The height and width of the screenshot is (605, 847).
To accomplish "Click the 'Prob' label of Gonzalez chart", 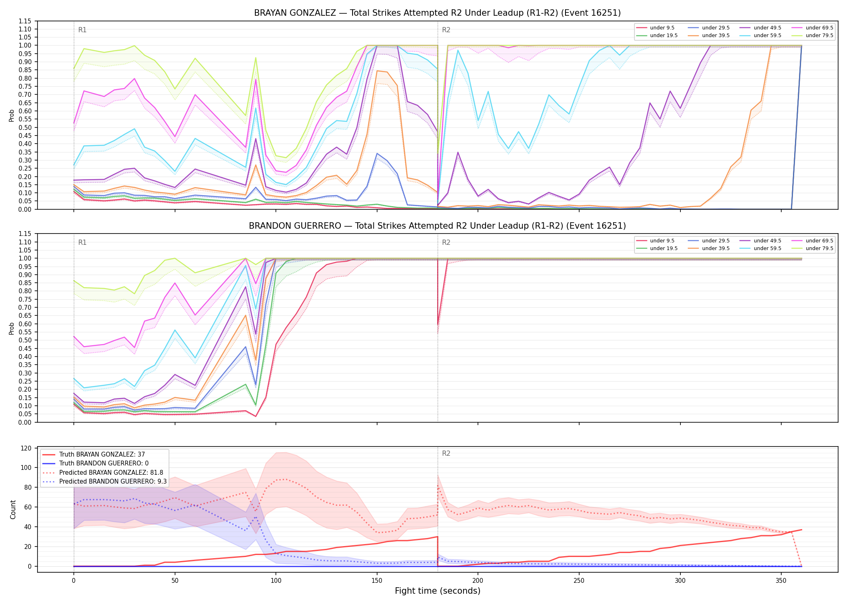I will click(12, 115).
